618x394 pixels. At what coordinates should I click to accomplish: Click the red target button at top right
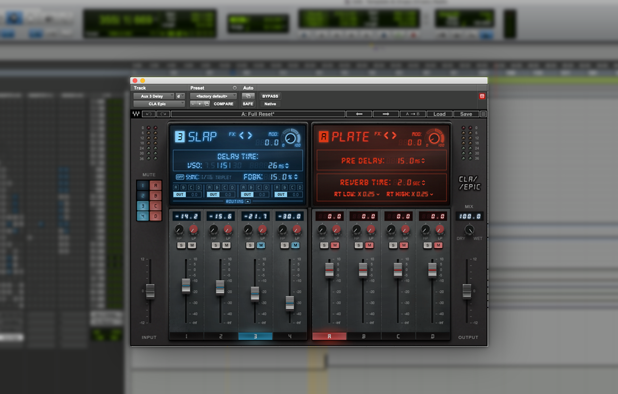(x=482, y=96)
